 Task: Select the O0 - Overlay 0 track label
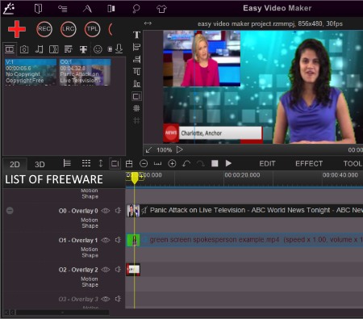(x=78, y=211)
